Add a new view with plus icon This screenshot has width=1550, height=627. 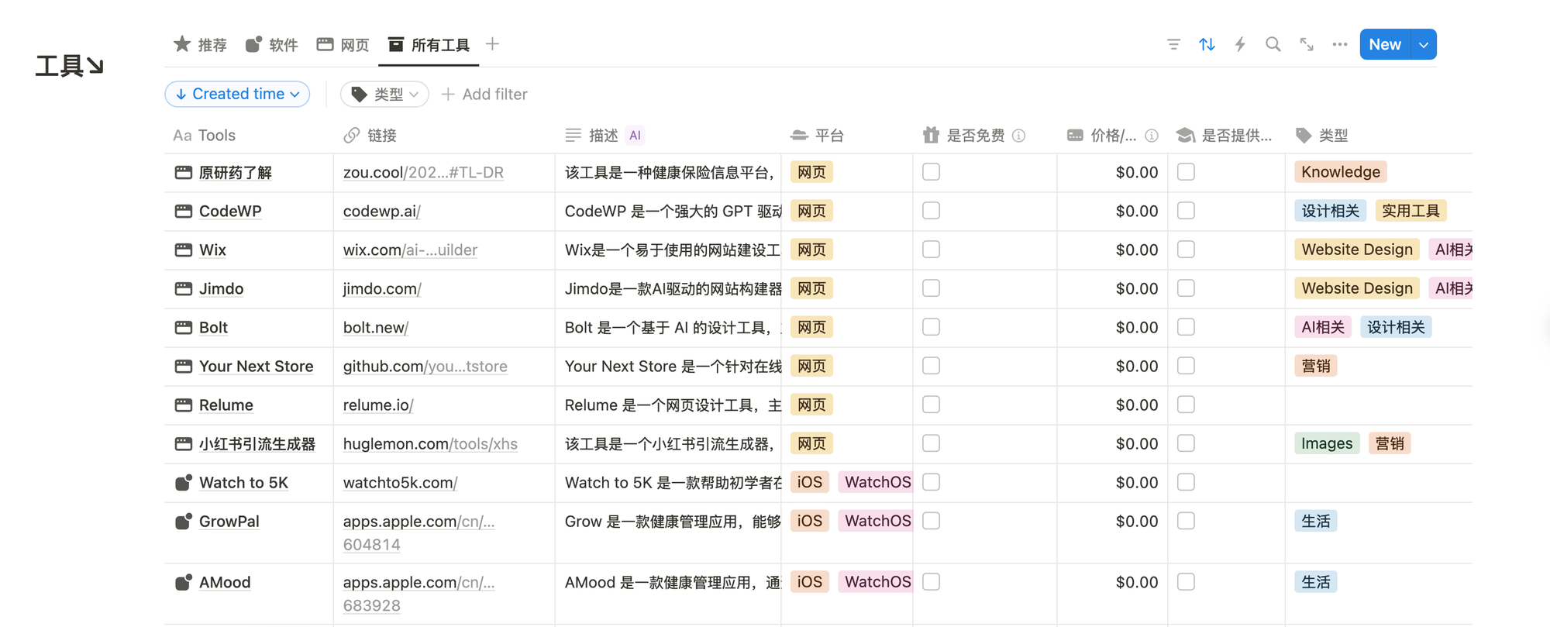point(492,44)
